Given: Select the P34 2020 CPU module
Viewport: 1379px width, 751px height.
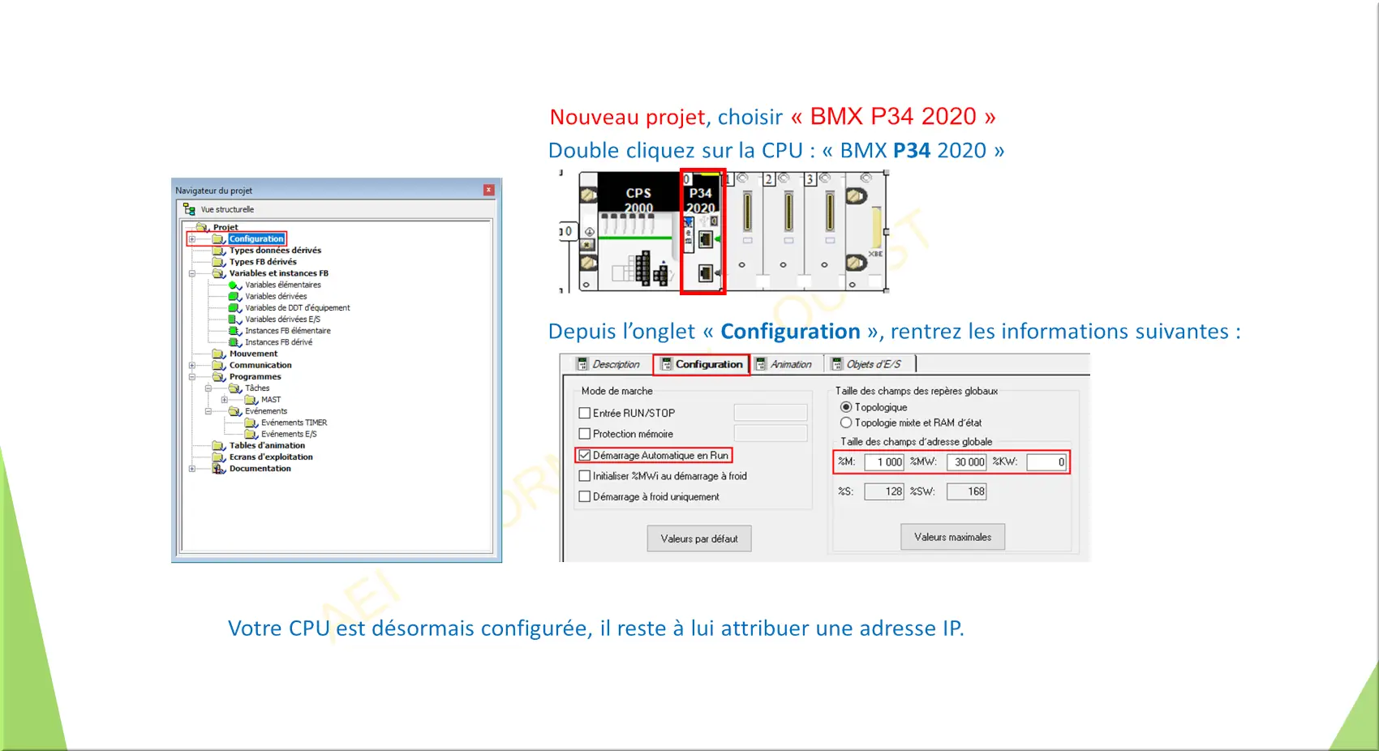Looking at the screenshot, I should click(x=702, y=231).
